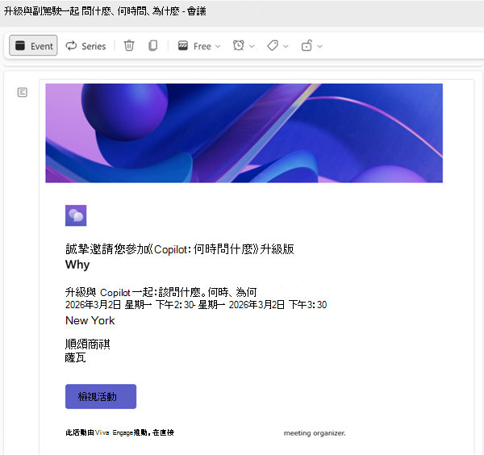Select the Event view button
This screenshot has width=484, height=455.
(33, 46)
